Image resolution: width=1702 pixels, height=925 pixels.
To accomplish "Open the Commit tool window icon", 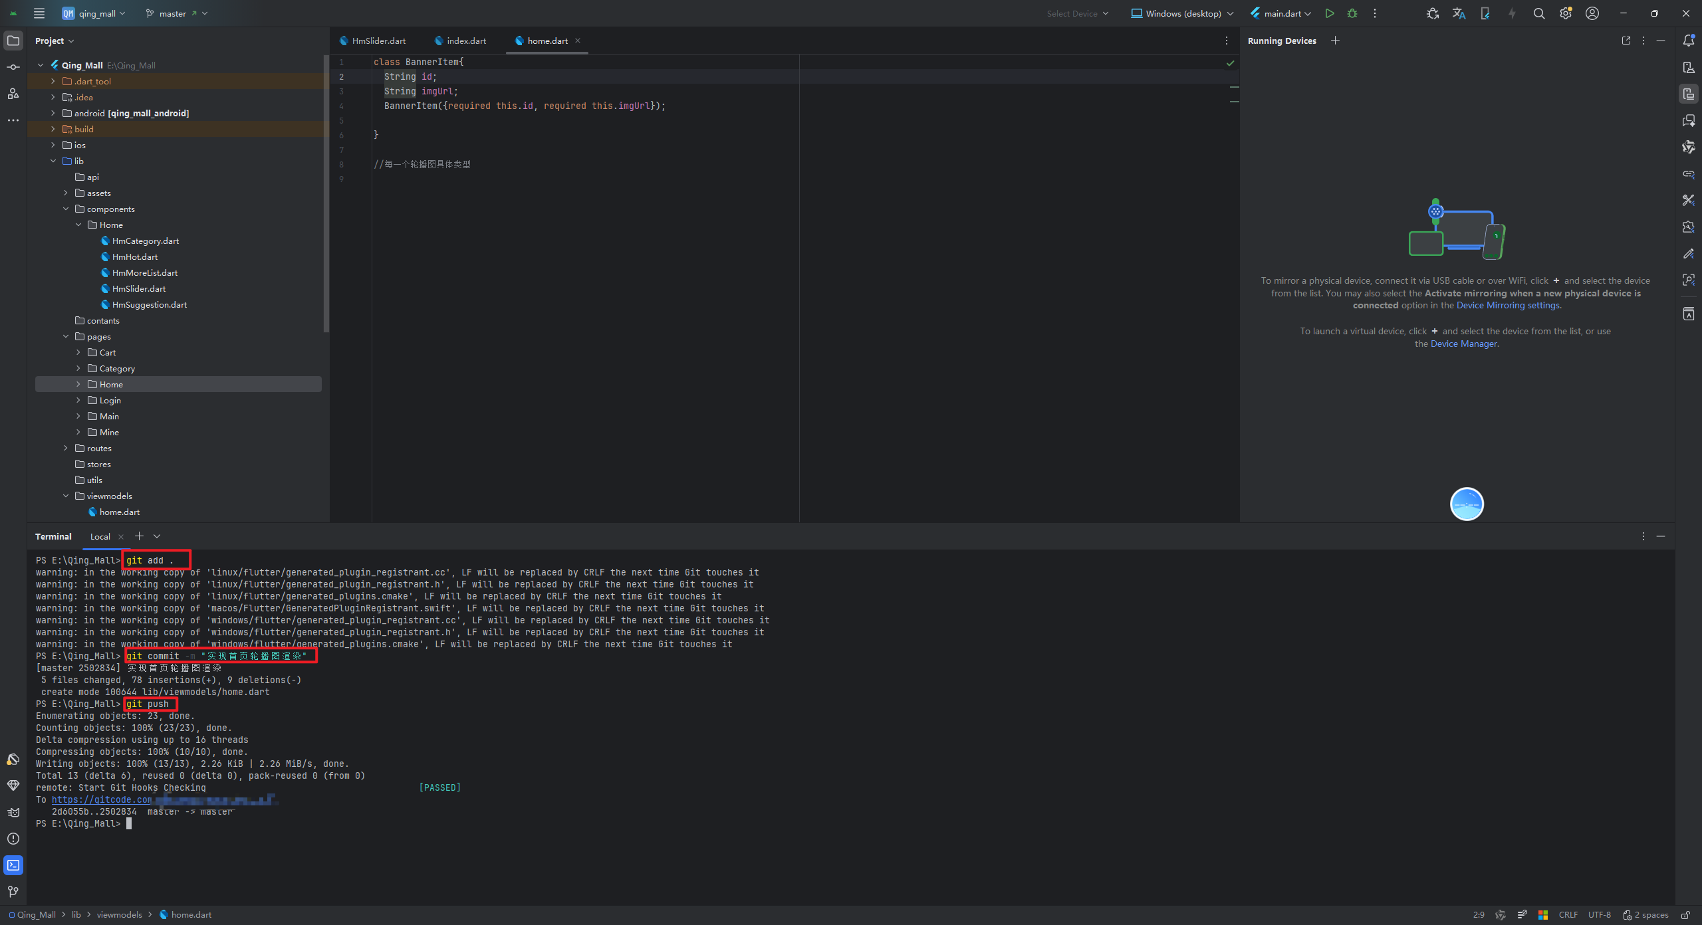I will pos(13,67).
